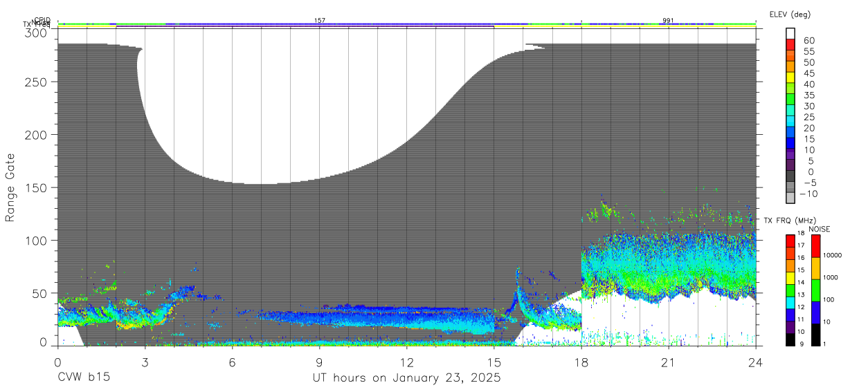Screen dimensions: 850x392
Task: Click the y-axis tick label 100
Action: (x=36, y=240)
